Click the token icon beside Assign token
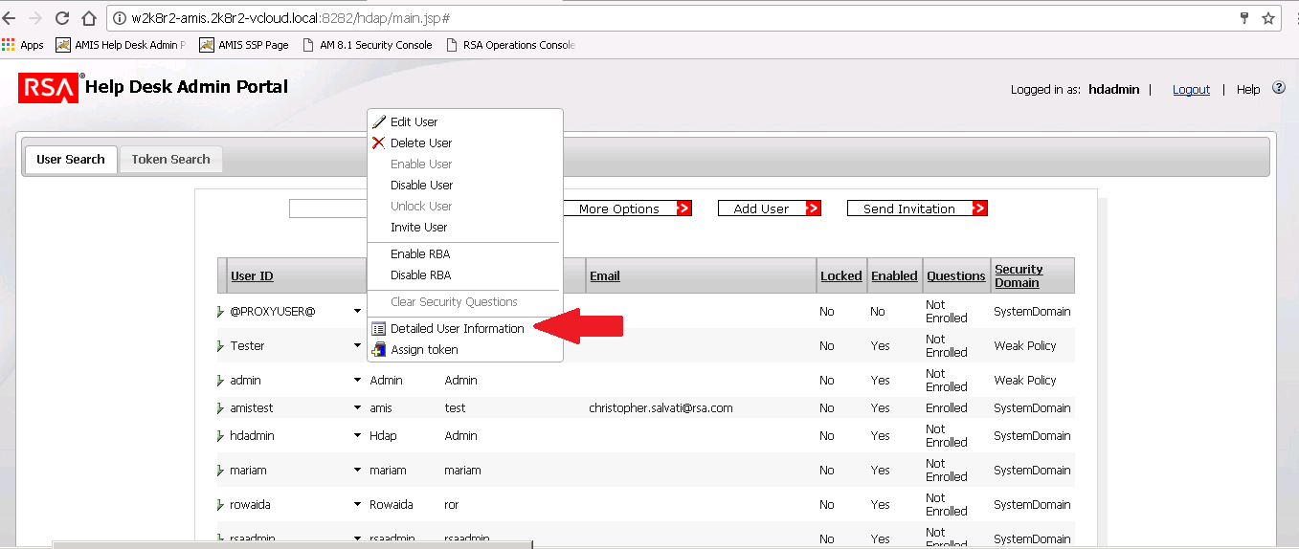 379,349
